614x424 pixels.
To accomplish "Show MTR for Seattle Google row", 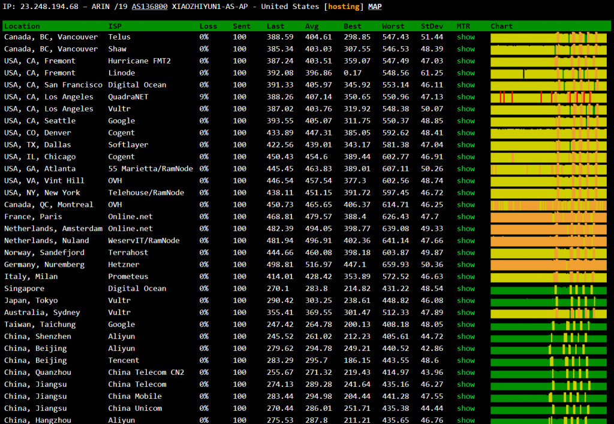I will 465,121.
